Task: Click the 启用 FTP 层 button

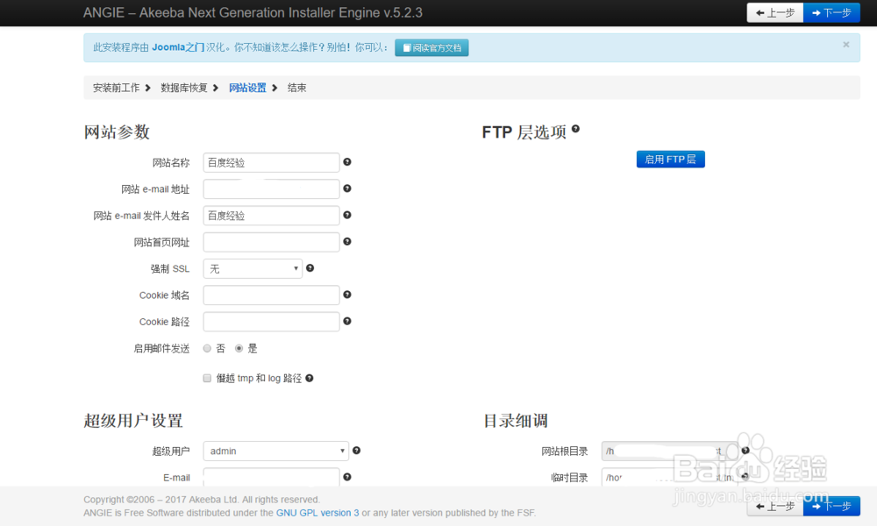Action: pyautogui.click(x=671, y=159)
